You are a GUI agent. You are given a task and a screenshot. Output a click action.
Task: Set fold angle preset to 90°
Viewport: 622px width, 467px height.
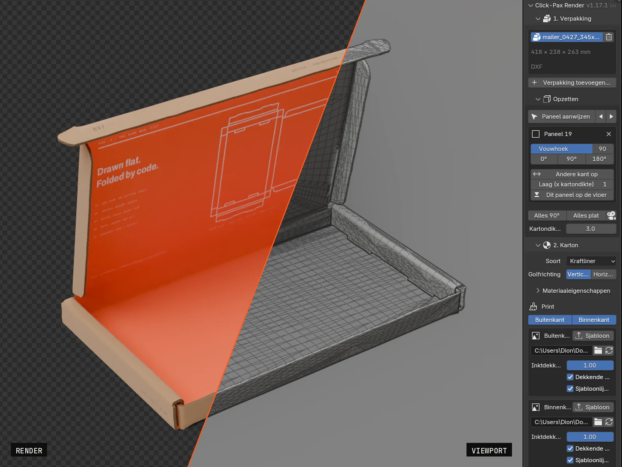(571, 159)
